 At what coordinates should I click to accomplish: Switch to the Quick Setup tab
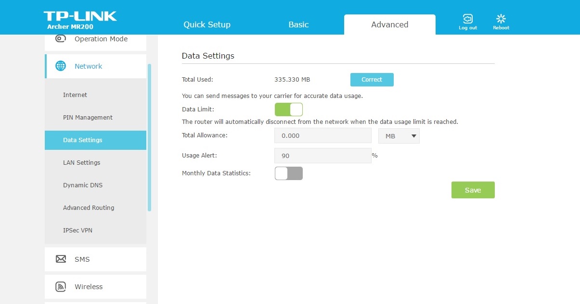[207, 24]
